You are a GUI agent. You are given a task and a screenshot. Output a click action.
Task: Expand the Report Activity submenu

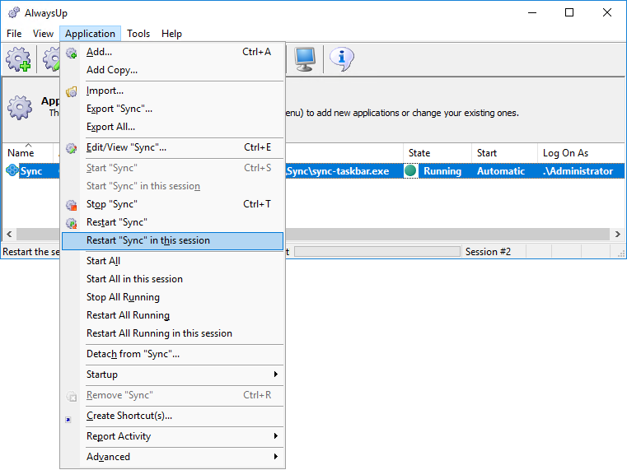point(173,436)
